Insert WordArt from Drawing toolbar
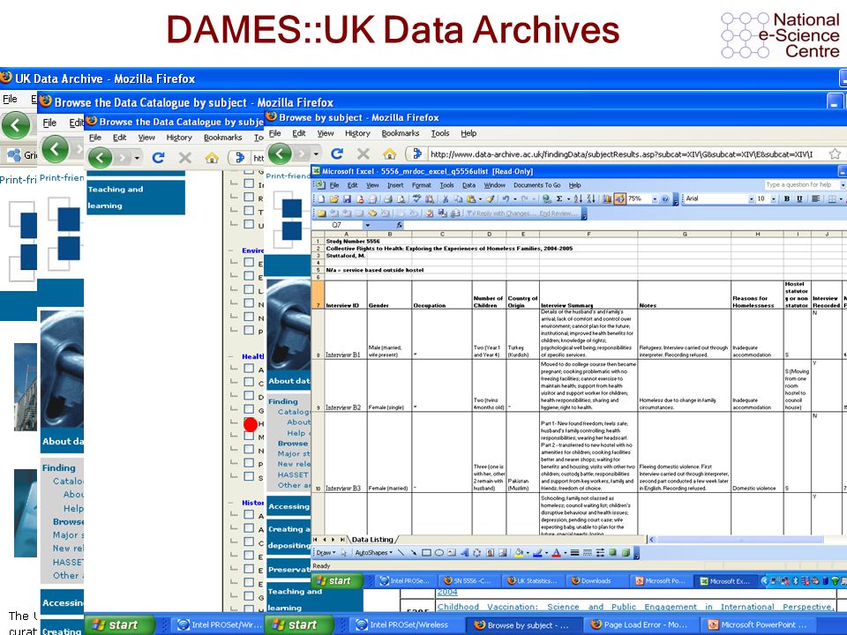This screenshot has width=847, height=635. 465,552
